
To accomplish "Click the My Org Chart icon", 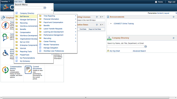I will (x=108, y=51).
